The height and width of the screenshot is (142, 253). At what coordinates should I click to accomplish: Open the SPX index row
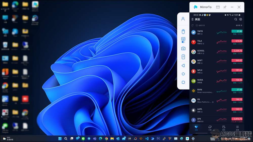(217, 120)
